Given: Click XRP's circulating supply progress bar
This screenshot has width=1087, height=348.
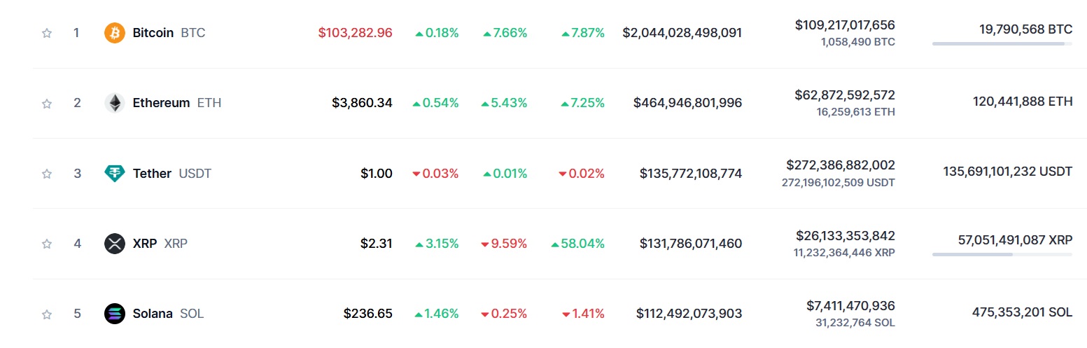Looking at the screenshot, I should tap(1002, 254).
